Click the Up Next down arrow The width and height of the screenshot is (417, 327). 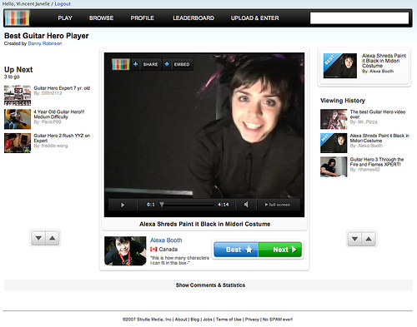point(38,238)
